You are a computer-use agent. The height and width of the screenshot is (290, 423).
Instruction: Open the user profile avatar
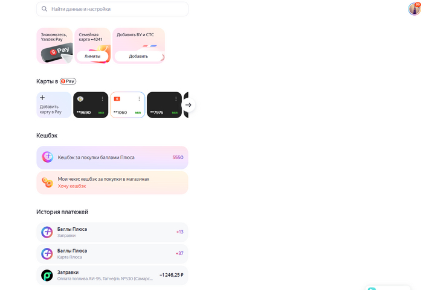[414, 8]
